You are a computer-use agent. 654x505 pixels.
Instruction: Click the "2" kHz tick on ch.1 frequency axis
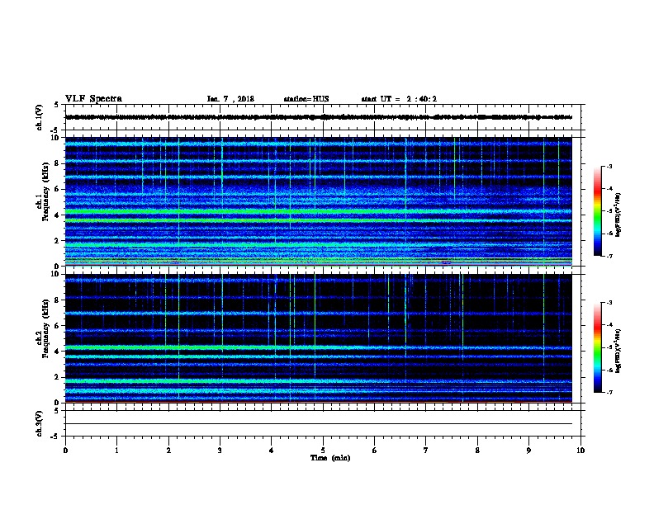57,241
